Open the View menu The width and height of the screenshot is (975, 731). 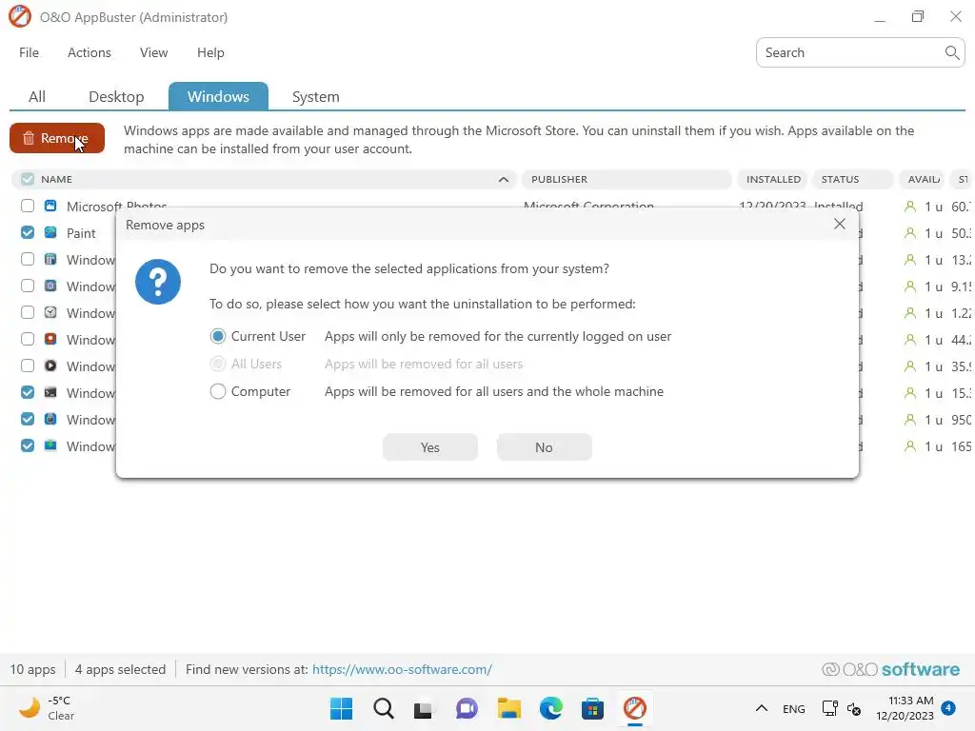pos(153,53)
